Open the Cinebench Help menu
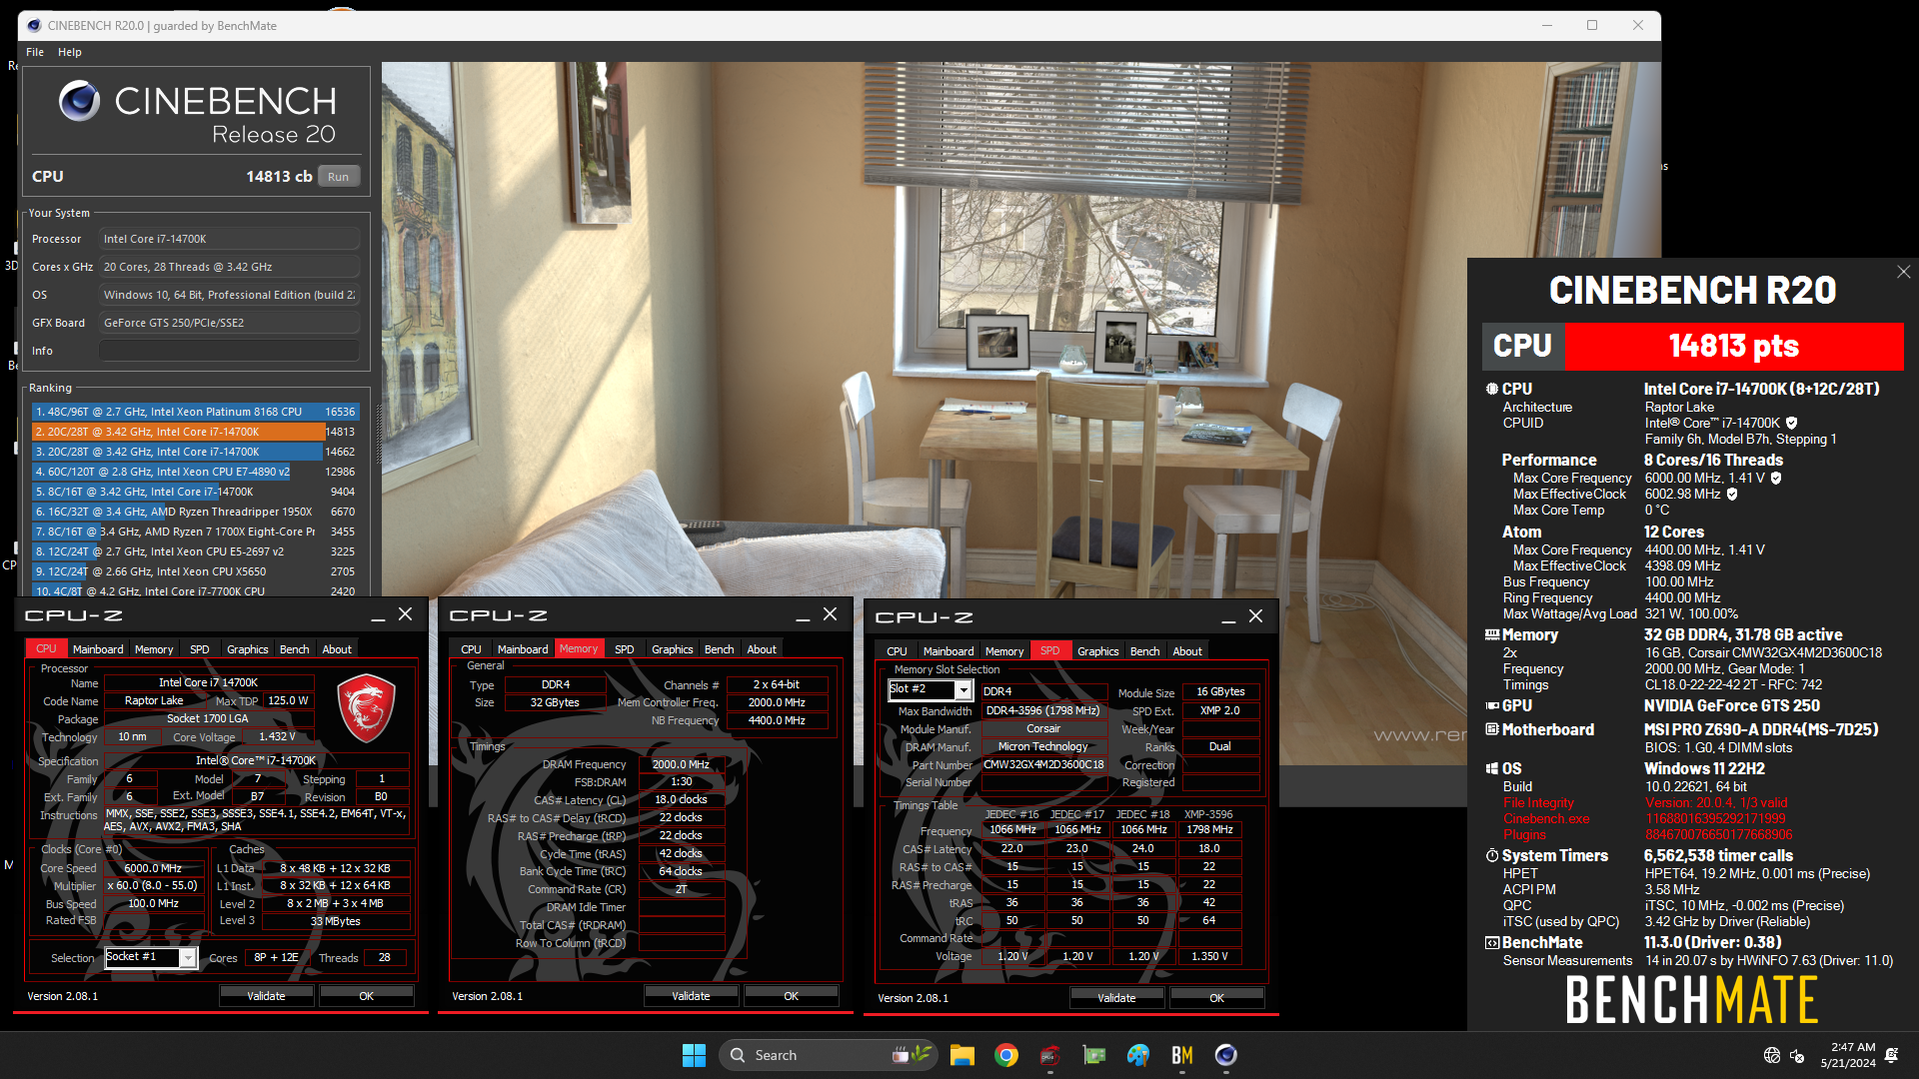 (x=70, y=52)
